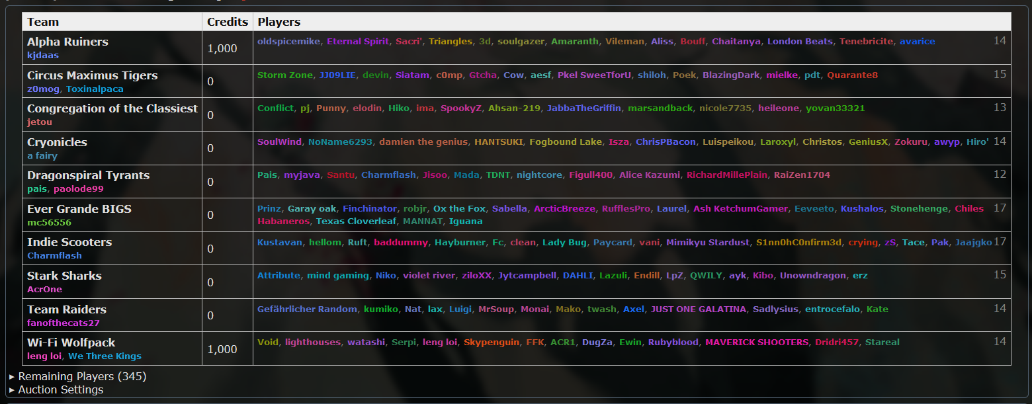Image resolution: width=1032 pixels, height=404 pixels.
Task: Select Team Raiders manager fanofthecats27
Action: (64, 323)
